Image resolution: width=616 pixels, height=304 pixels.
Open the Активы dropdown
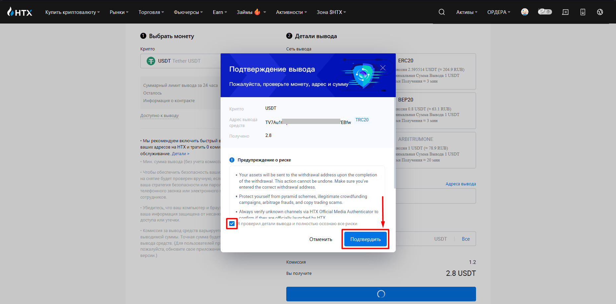click(467, 12)
